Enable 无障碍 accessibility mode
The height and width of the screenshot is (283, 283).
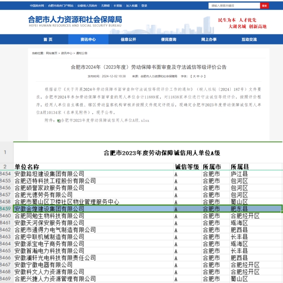105,6
